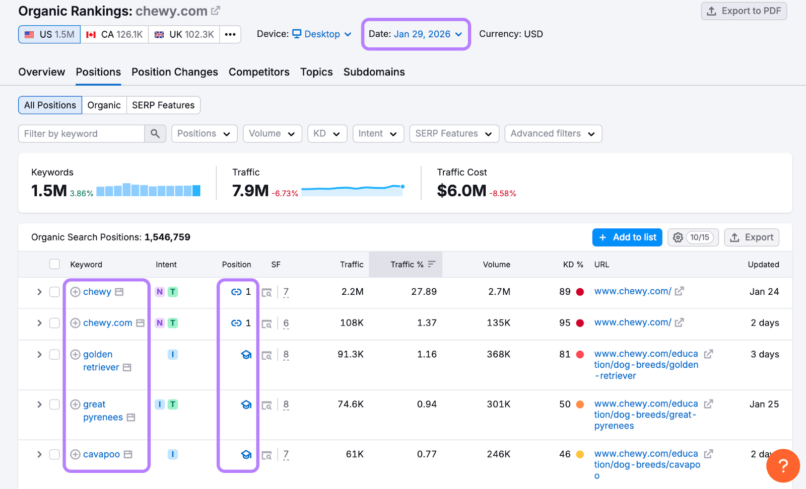Click the Traffic trend line chart
The width and height of the screenshot is (806, 489).
tap(353, 190)
